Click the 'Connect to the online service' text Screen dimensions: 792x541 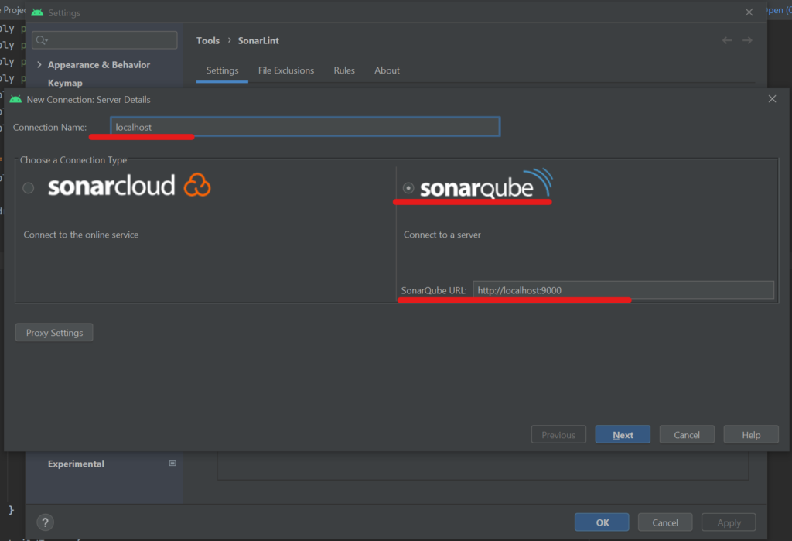click(x=80, y=235)
